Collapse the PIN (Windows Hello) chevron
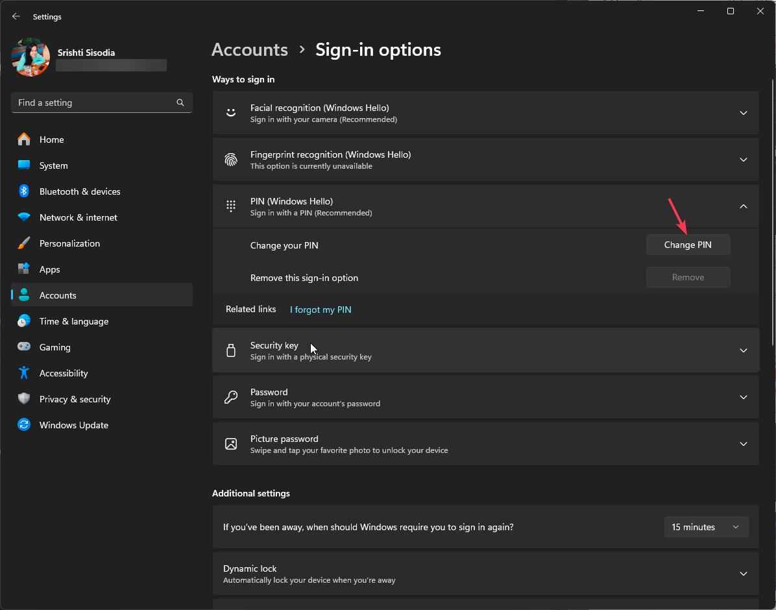This screenshot has width=776, height=610. pos(744,206)
